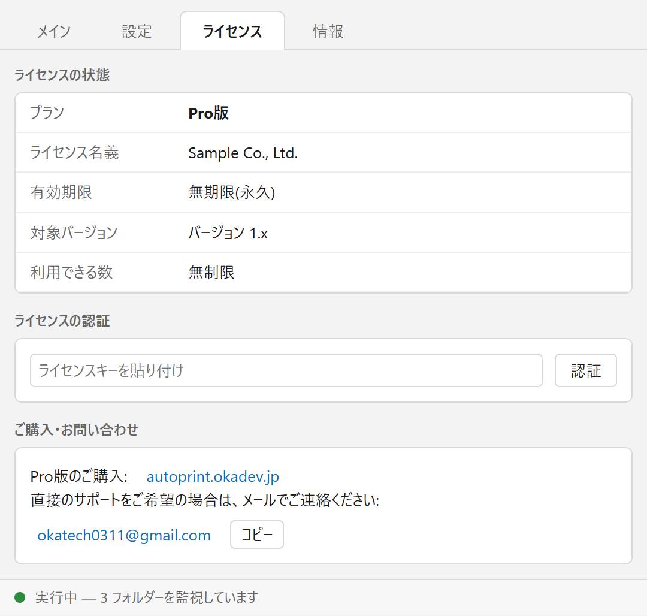Select the ライセンス tab
Image resolution: width=647 pixels, height=616 pixels.
tap(232, 31)
